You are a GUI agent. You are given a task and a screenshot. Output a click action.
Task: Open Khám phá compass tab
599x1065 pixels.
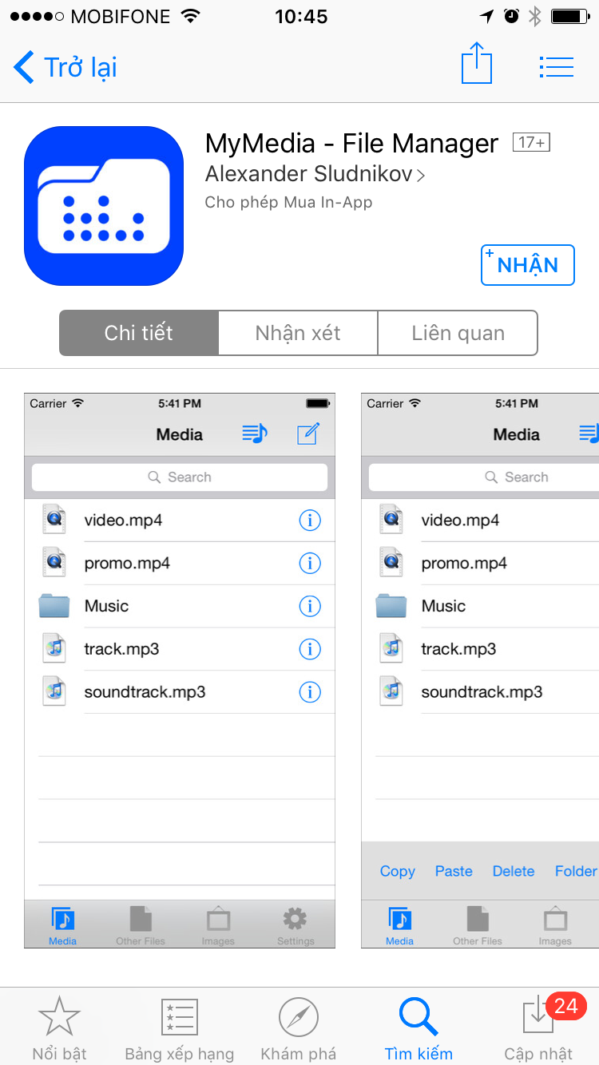(299, 1028)
